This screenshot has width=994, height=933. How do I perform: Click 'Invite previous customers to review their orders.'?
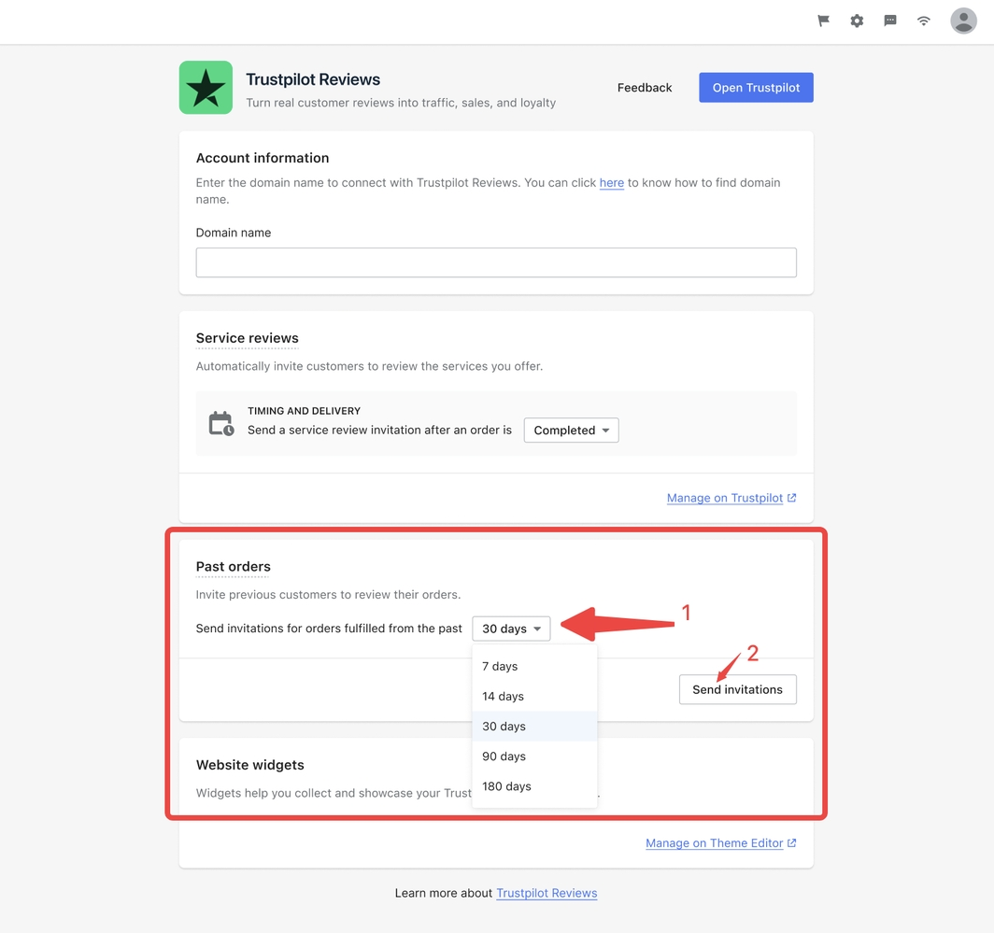click(x=329, y=595)
